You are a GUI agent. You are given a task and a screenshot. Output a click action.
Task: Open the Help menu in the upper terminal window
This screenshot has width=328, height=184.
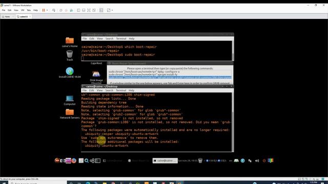click(x=131, y=39)
